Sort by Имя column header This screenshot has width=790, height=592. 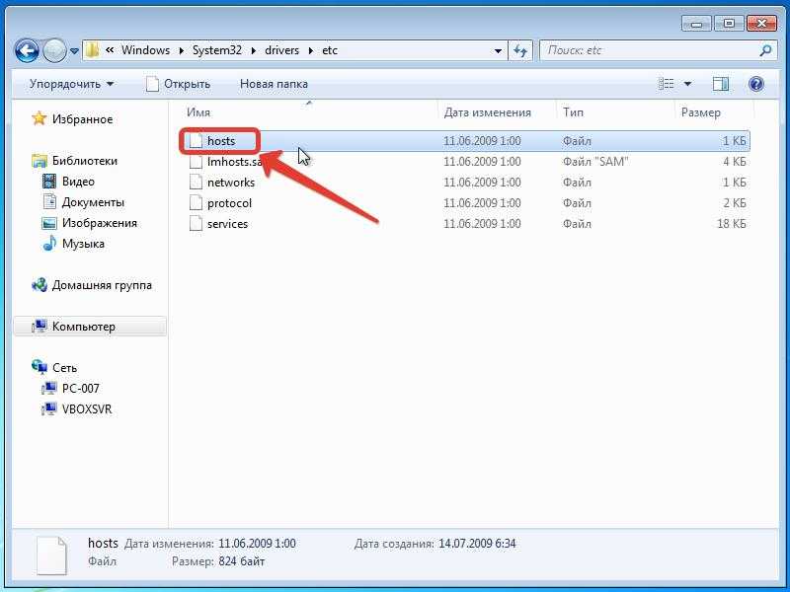(198, 112)
